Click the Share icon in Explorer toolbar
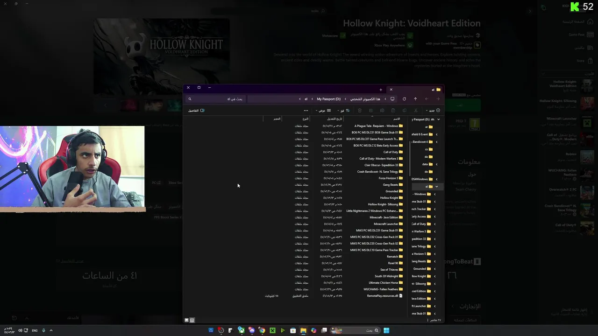Viewport: 598px width, 336px height. [x=371, y=111]
